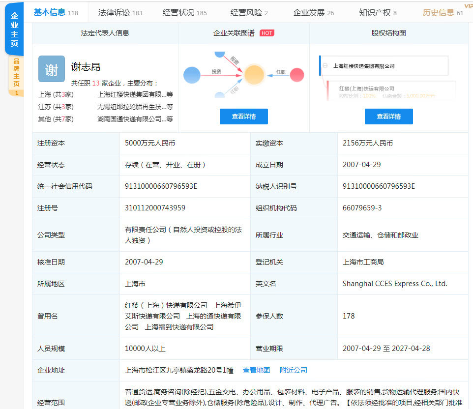
Task: Click the 上海 (共3家) entry
Action: (x=56, y=94)
